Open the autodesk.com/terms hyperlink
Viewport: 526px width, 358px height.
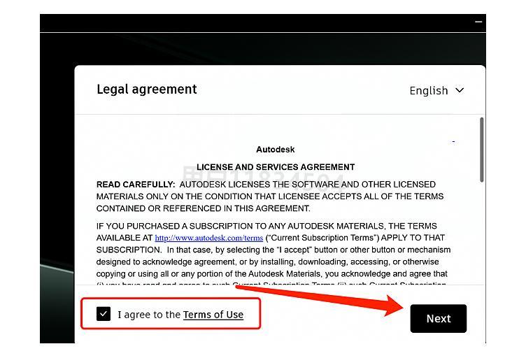point(208,238)
